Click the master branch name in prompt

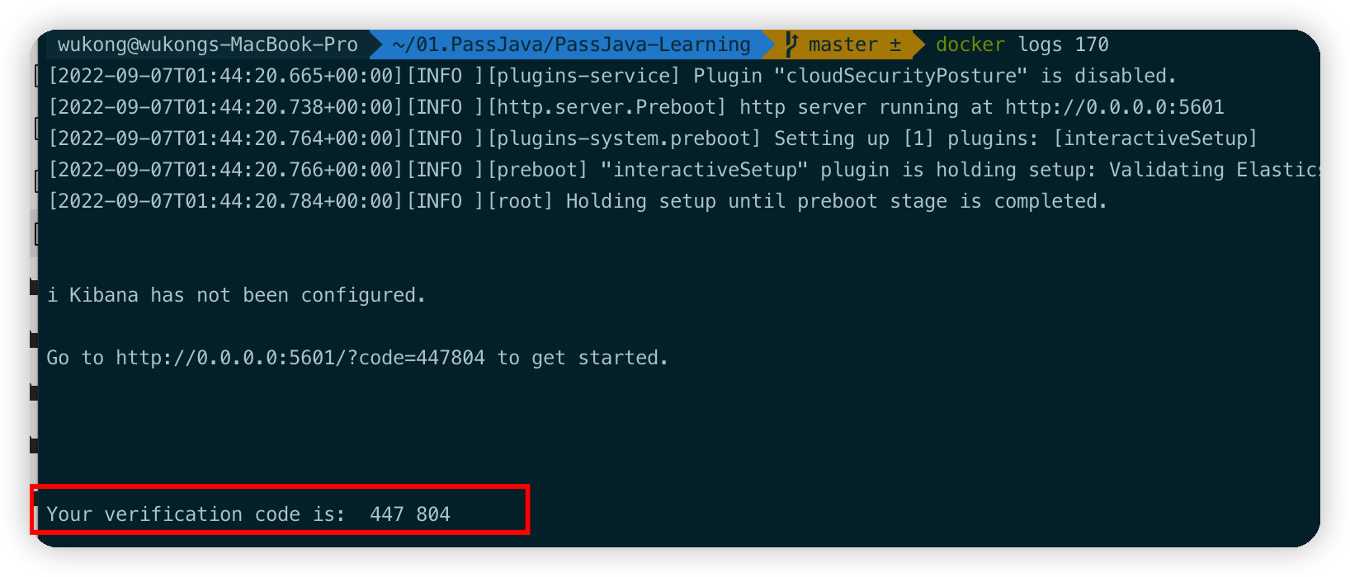tap(843, 45)
